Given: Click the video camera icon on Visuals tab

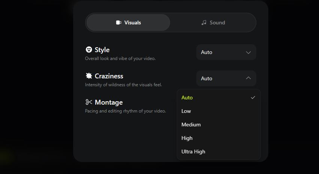Looking at the screenshot, I should (x=119, y=22).
